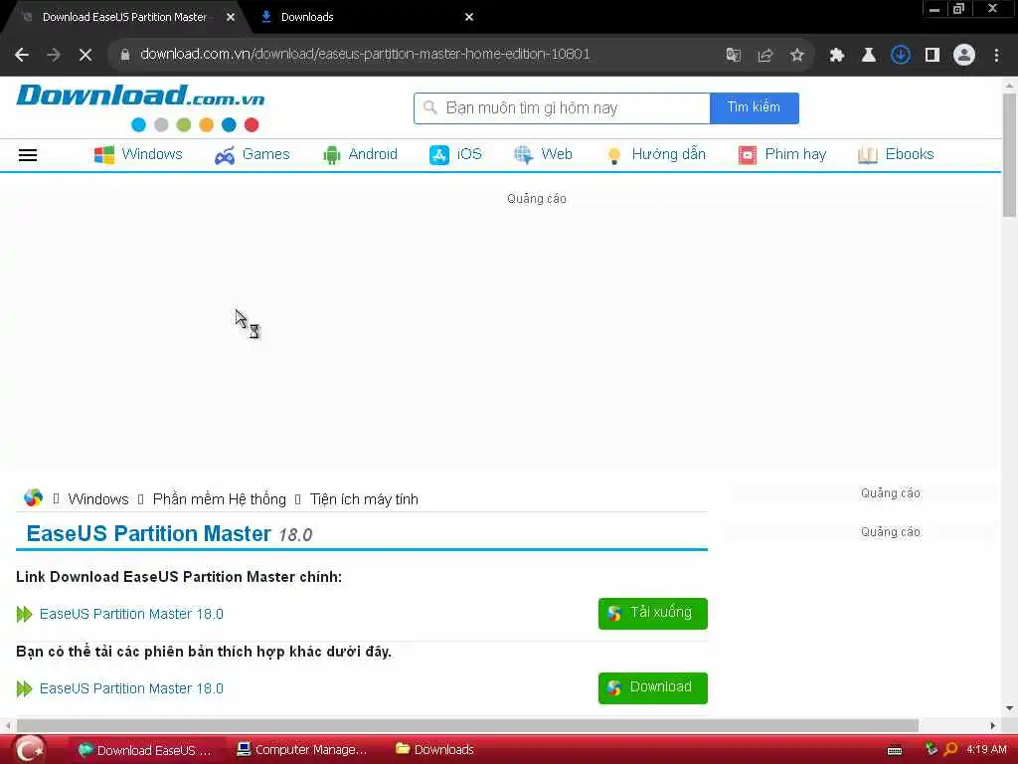Open alternate link EaseUS Partition Master 18.0
This screenshot has width=1018, height=764.
(131, 688)
